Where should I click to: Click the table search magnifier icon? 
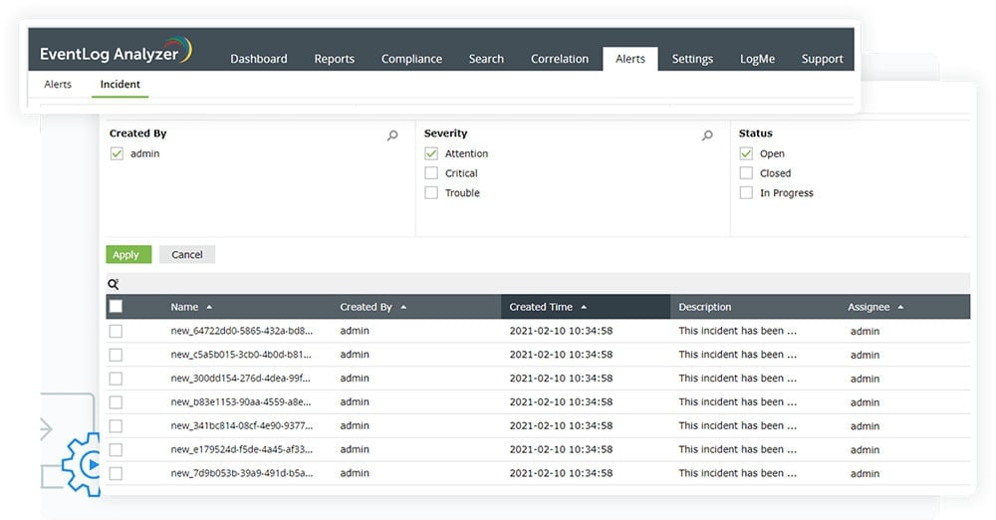coord(114,284)
